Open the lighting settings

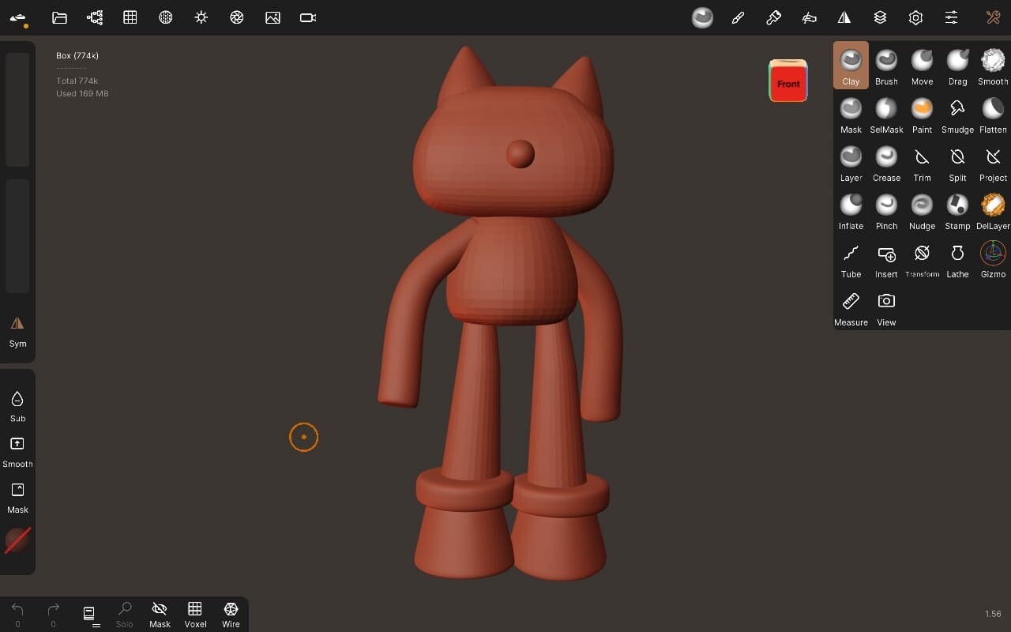click(201, 17)
